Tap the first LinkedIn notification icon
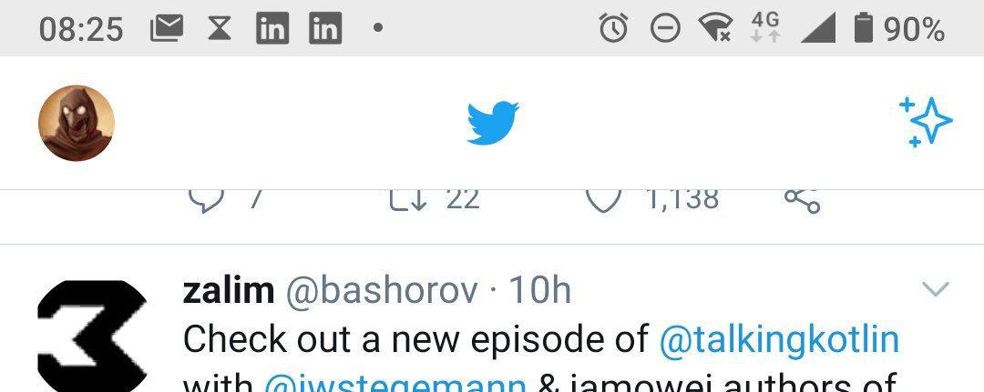The width and height of the screenshot is (984, 392). click(x=272, y=29)
